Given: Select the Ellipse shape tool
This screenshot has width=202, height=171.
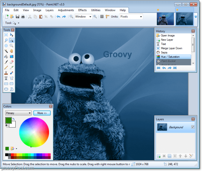Looking at the screenshot, I should click(x=6, y=89).
